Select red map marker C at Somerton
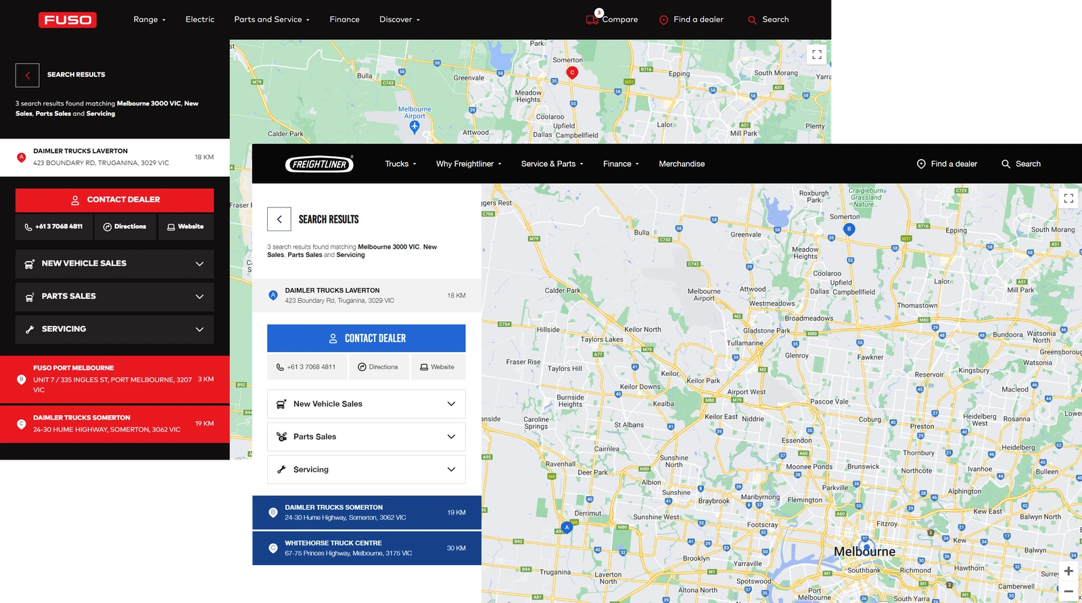 tap(572, 73)
